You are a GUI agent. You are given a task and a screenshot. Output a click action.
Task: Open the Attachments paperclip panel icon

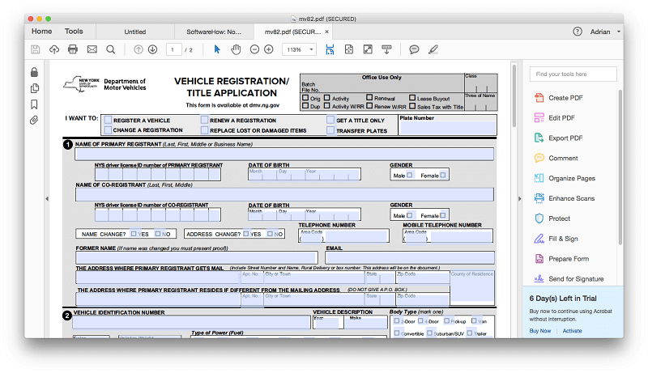pyautogui.click(x=34, y=120)
